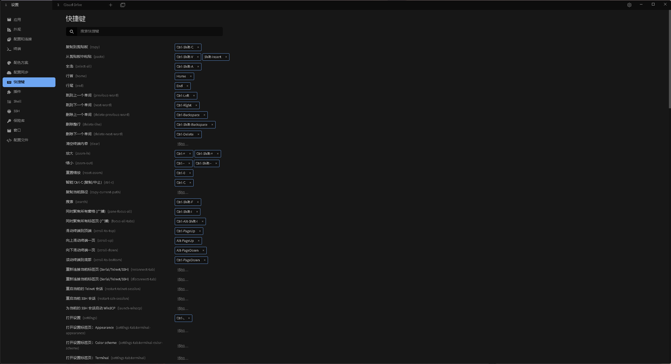Image resolution: width=671 pixels, height=364 pixels.
Task: Open 配色方案 palette icon in sidebar
Action: [x=9, y=63]
